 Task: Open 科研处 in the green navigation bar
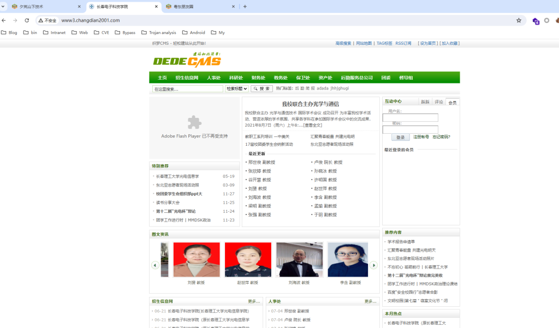click(x=236, y=78)
